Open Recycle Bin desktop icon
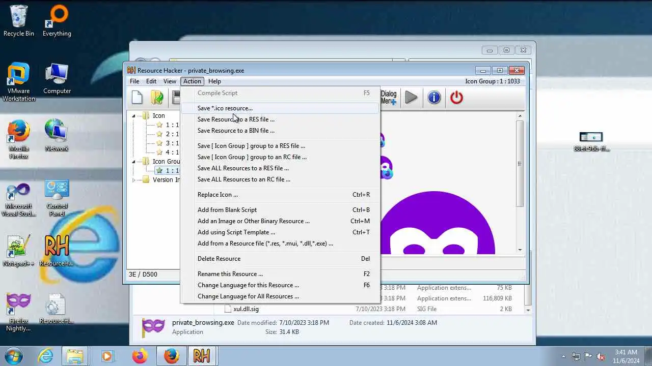The image size is (652, 366). click(x=19, y=21)
